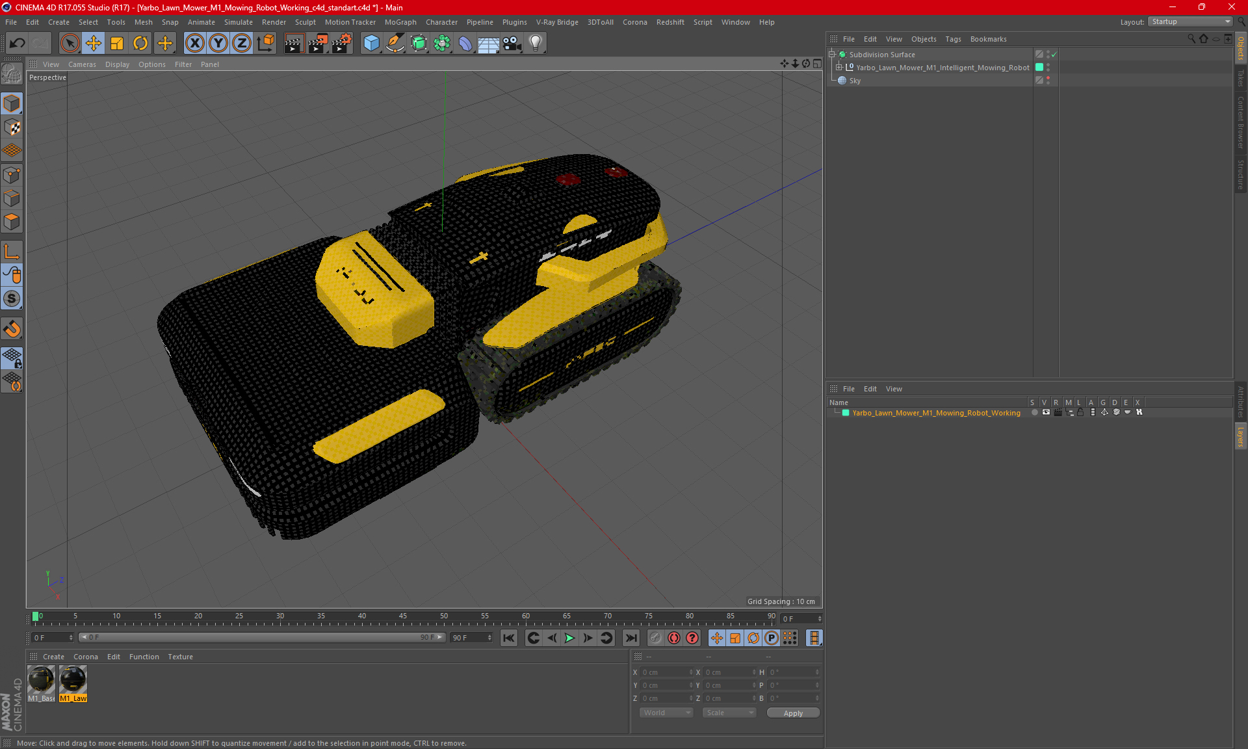Click Render to Picture Viewer icon
1248x749 pixels.
click(x=318, y=44)
